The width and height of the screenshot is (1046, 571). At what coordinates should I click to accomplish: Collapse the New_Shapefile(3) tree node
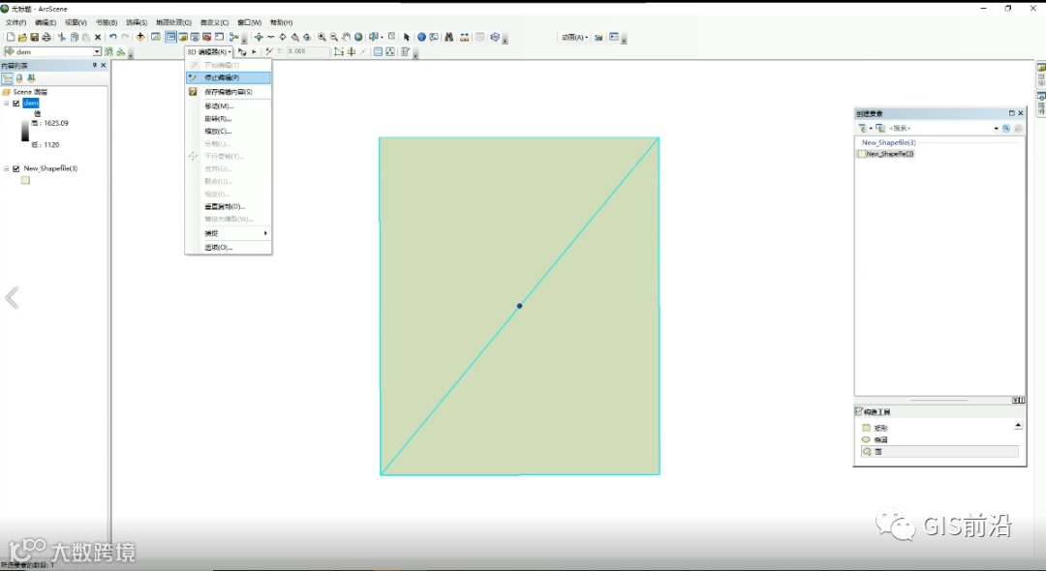coord(7,168)
